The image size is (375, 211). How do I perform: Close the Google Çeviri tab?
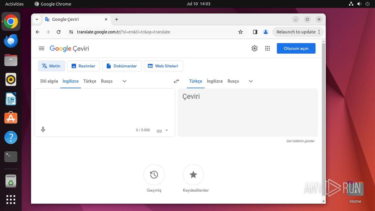click(x=106, y=19)
